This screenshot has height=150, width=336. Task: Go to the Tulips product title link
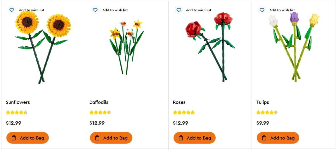262,102
